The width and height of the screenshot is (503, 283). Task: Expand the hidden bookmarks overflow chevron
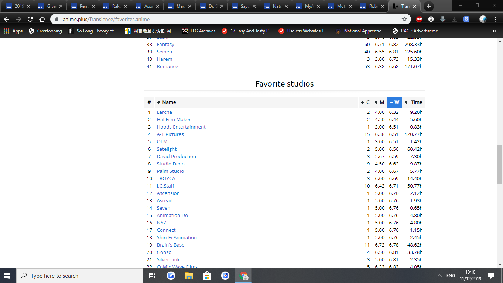click(494, 31)
